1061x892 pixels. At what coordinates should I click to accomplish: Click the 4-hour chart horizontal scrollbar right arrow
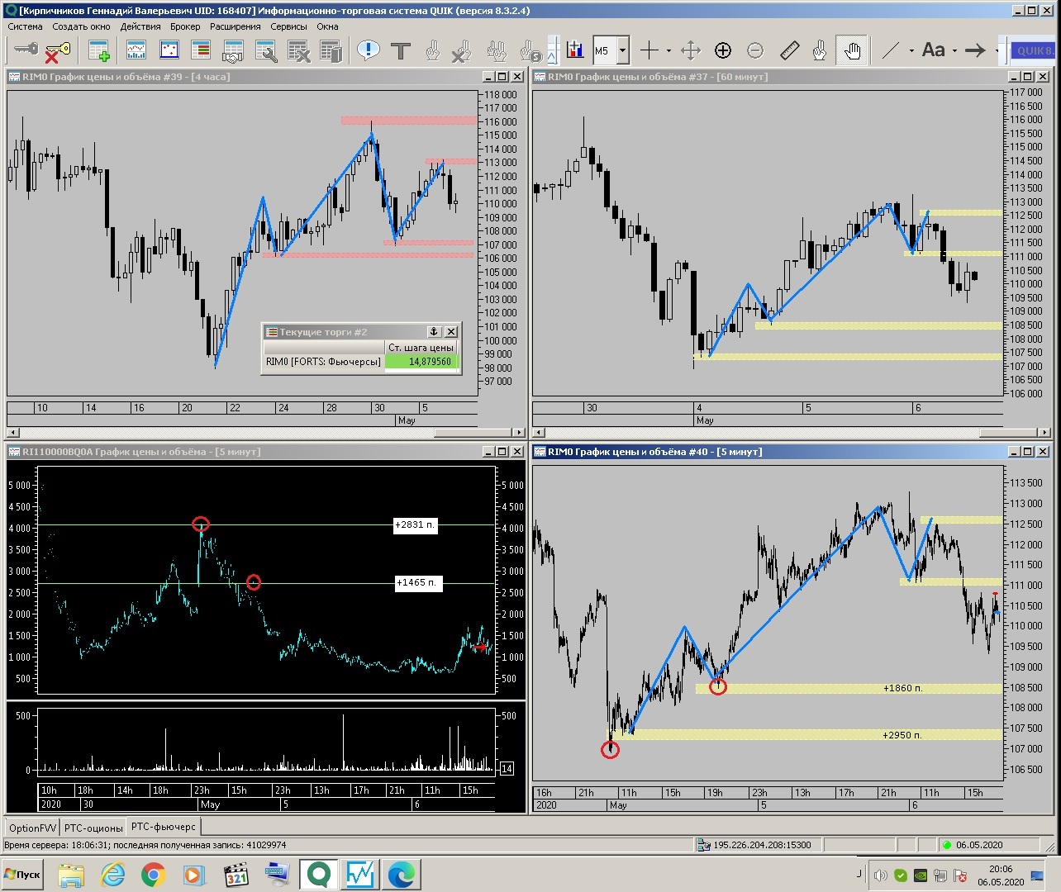[518, 432]
